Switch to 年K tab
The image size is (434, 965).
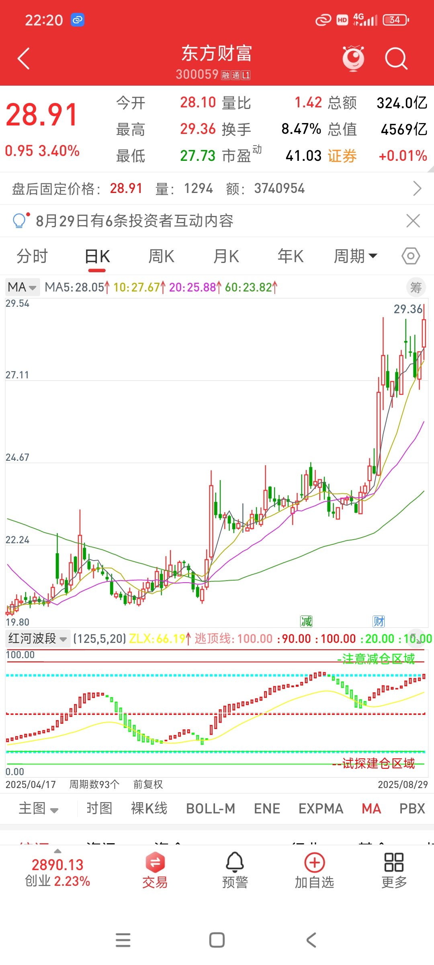coord(291,256)
